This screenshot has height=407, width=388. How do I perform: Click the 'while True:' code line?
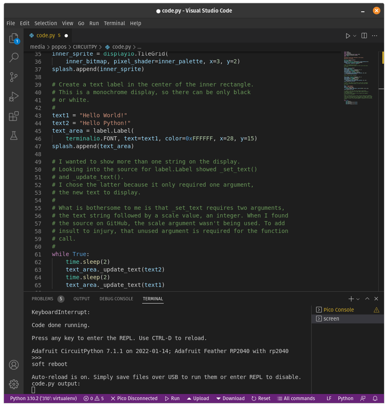pos(70,254)
